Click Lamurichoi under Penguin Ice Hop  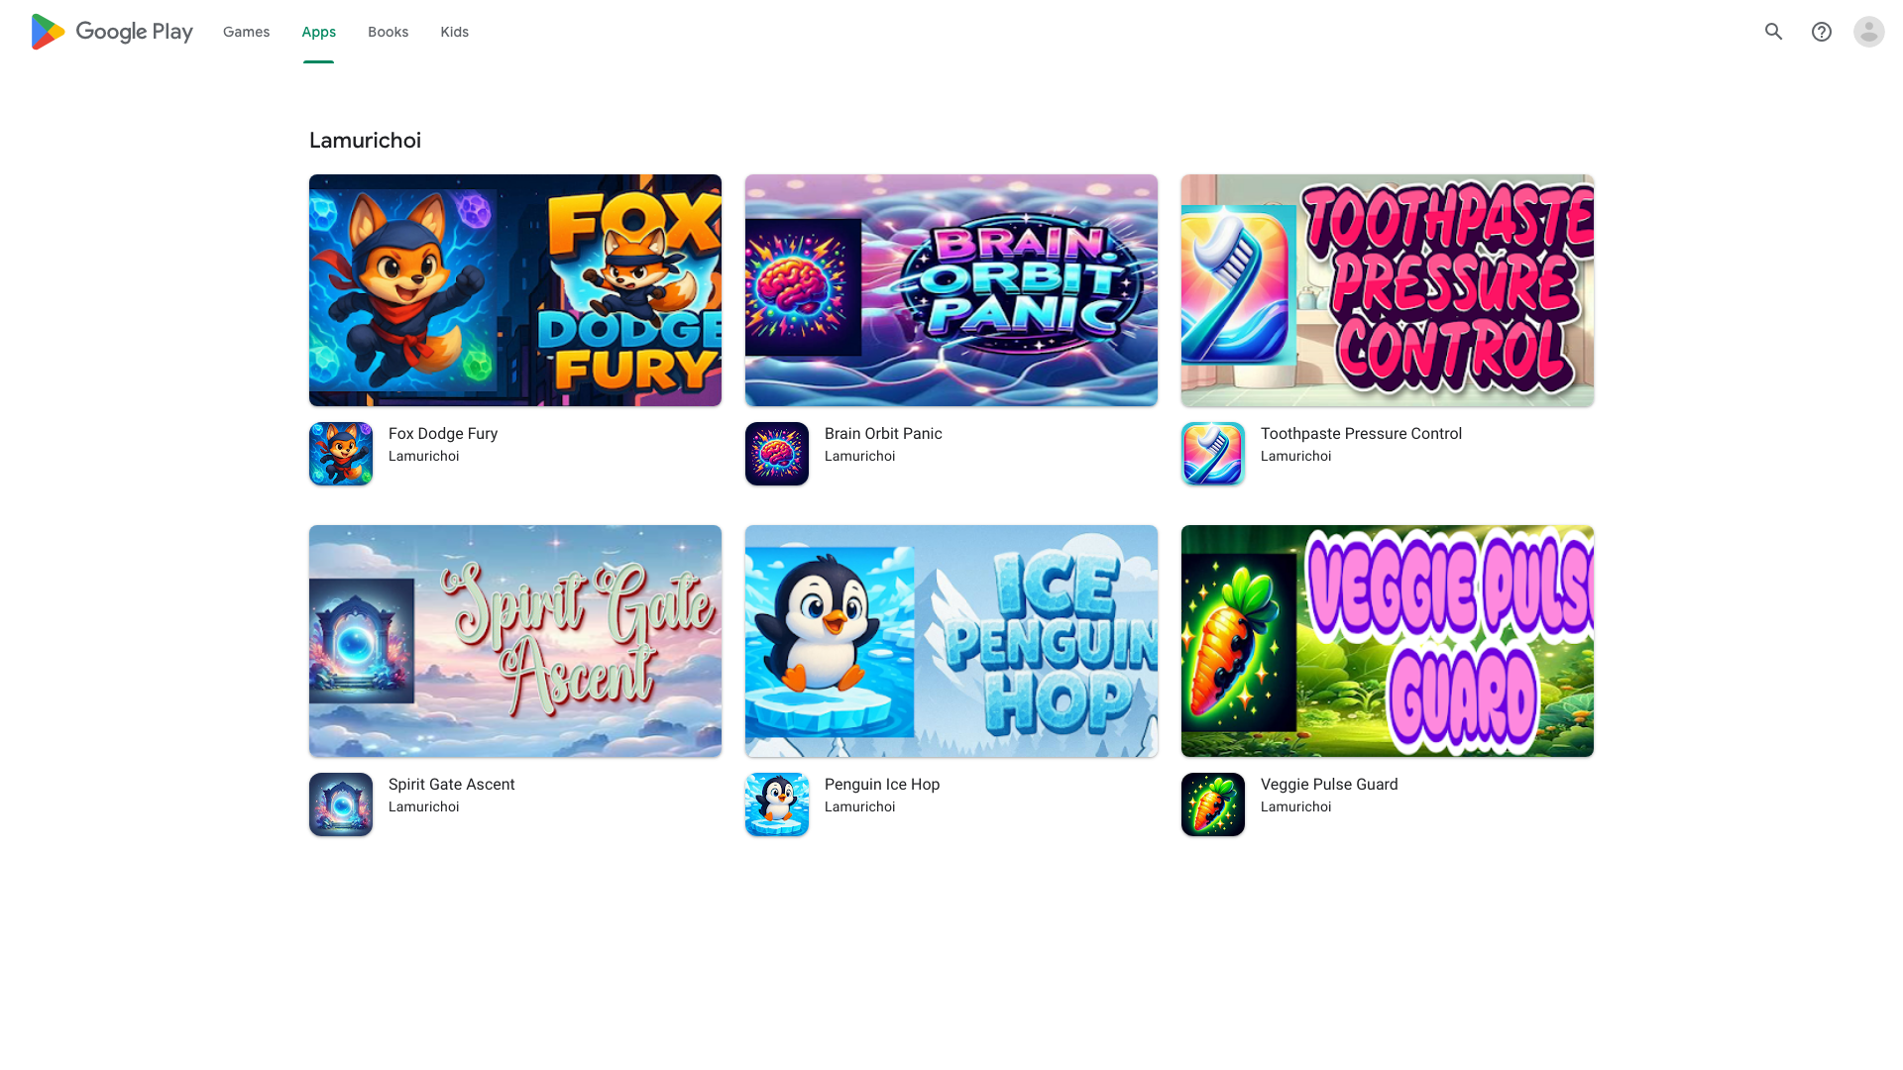(860, 807)
